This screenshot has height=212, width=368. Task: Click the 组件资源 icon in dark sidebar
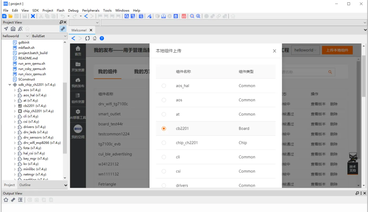click(78, 96)
